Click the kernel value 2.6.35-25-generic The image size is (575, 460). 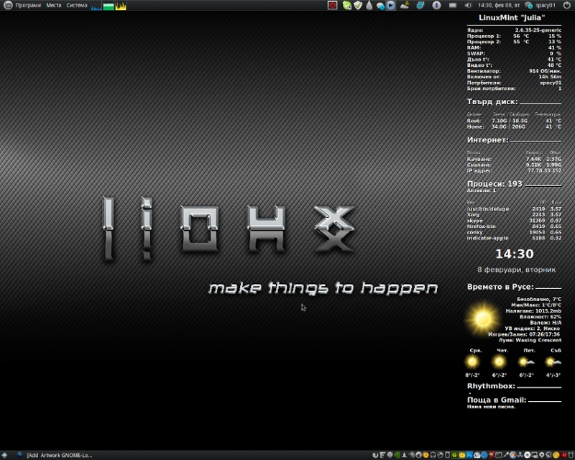(538, 30)
